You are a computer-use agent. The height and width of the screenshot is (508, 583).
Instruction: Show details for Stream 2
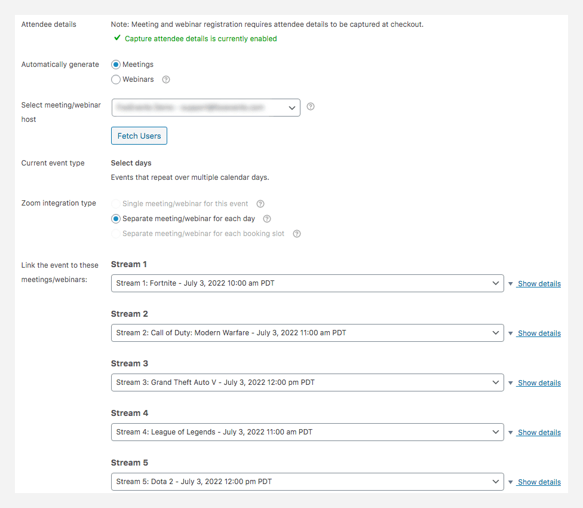[x=539, y=333]
